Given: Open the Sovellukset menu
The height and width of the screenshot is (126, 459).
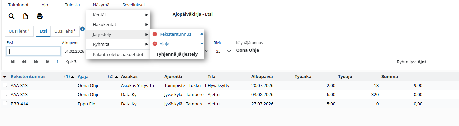Looking at the screenshot, I should tap(134, 5).
